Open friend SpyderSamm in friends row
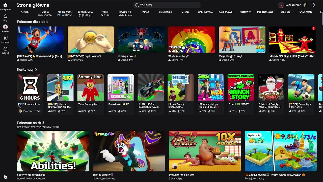Image resolution: width=323 pixels, height=182 pixels. coord(85,12)
